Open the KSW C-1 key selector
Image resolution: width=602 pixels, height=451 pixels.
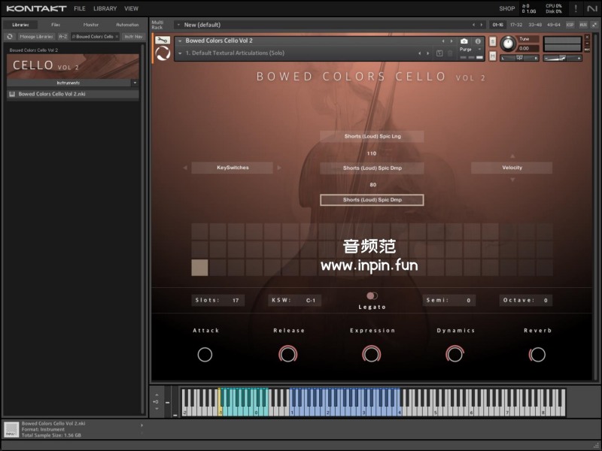click(x=294, y=300)
